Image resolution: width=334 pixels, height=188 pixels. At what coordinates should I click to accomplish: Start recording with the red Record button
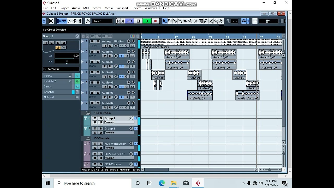pyautogui.click(x=156, y=21)
